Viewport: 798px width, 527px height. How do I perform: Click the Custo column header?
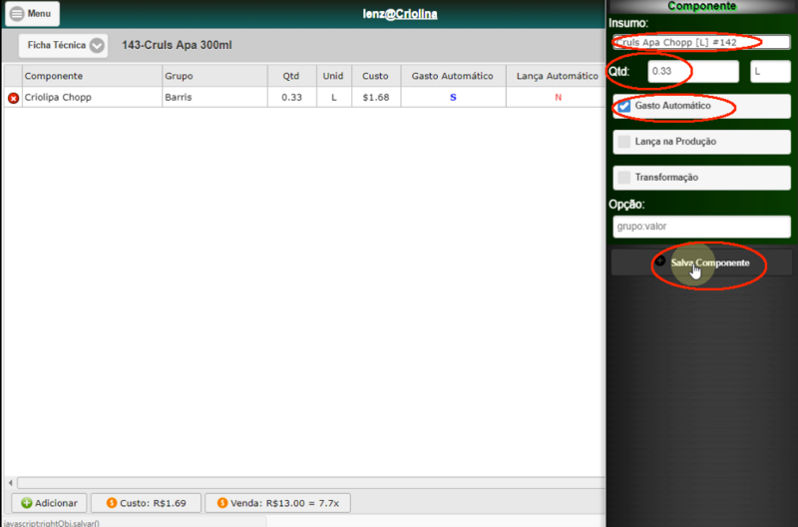pyautogui.click(x=376, y=76)
